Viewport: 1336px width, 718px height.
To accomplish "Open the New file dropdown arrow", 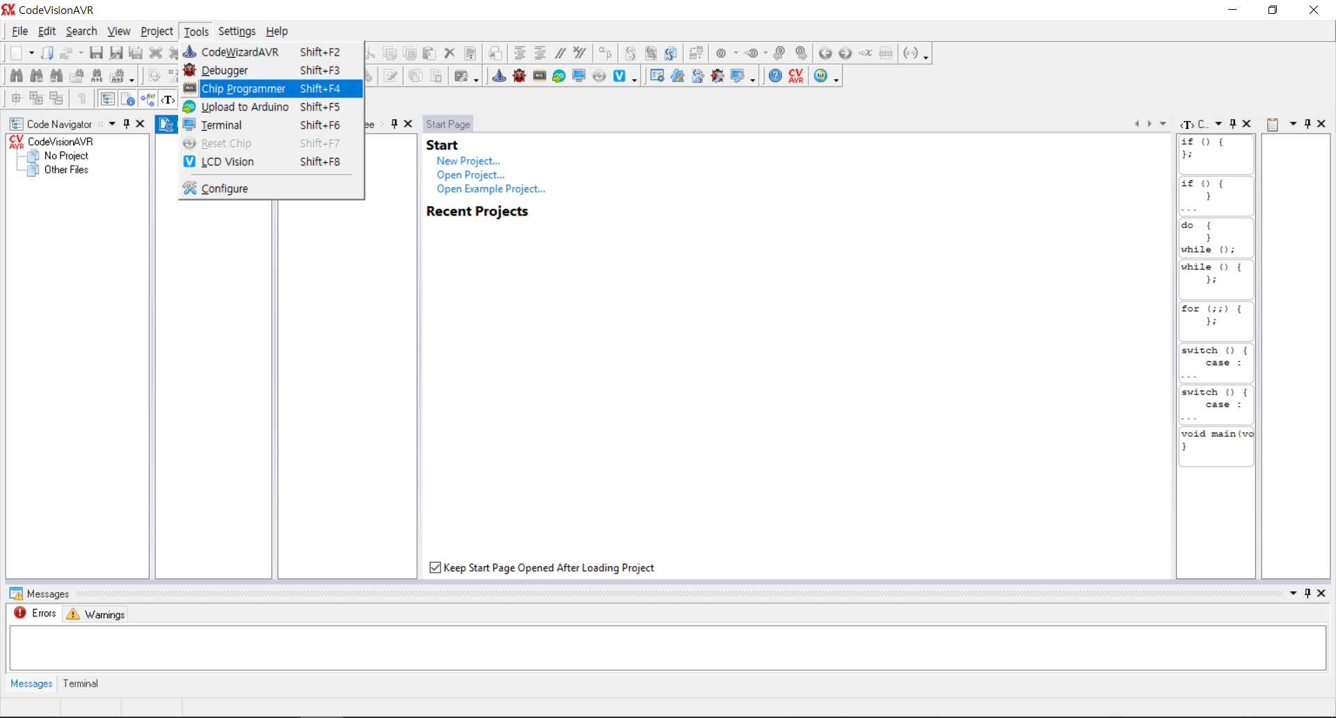I will pos(31,53).
